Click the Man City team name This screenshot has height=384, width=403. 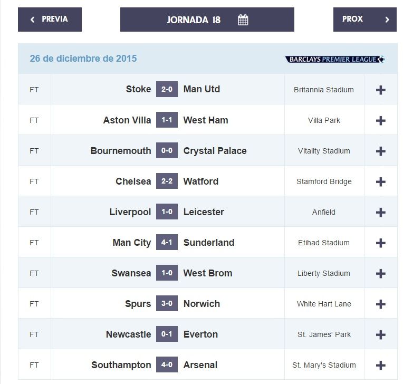point(131,243)
